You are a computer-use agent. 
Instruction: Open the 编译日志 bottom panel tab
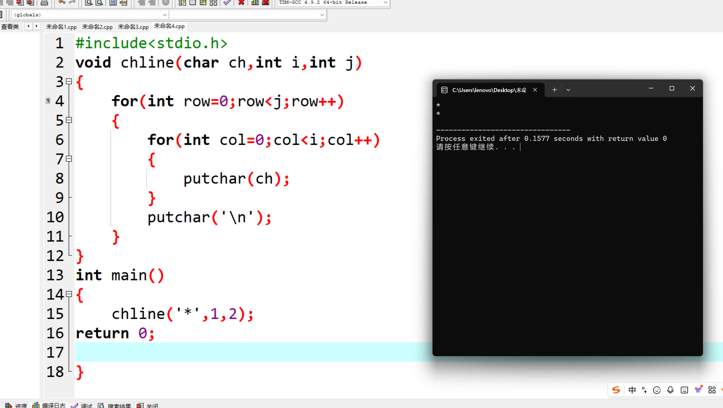49,405
